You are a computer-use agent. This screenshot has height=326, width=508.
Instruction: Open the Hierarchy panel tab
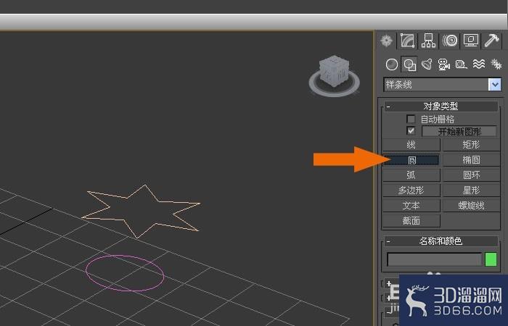[x=428, y=41]
